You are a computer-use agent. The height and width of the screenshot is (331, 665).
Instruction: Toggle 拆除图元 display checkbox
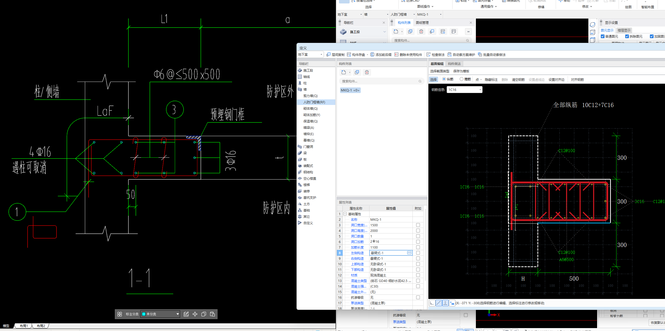627,36
